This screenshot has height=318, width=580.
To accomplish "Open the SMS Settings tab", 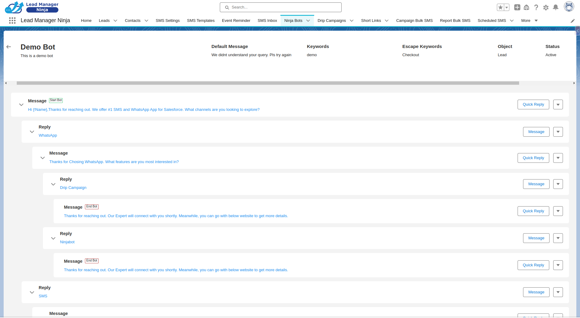I will tap(167, 21).
